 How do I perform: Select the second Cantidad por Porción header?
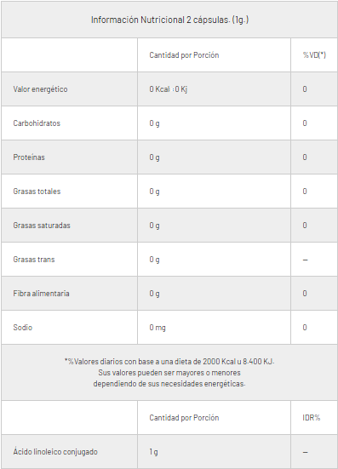click(x=184, y=418)
